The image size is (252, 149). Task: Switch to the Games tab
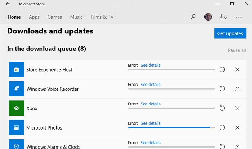click(x=55, y=17)
